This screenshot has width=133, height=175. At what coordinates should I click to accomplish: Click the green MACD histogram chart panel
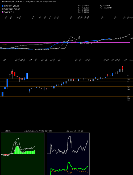click(x=23, y=154)
